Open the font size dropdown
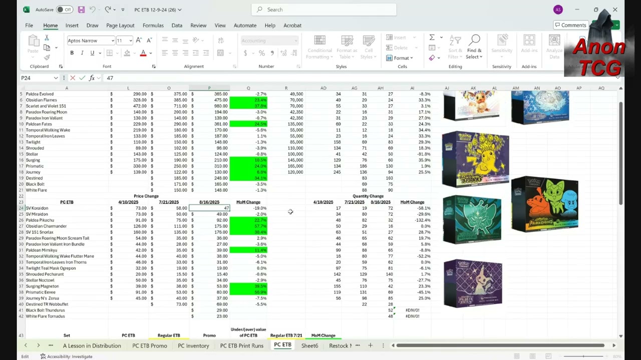 point(130,40)
